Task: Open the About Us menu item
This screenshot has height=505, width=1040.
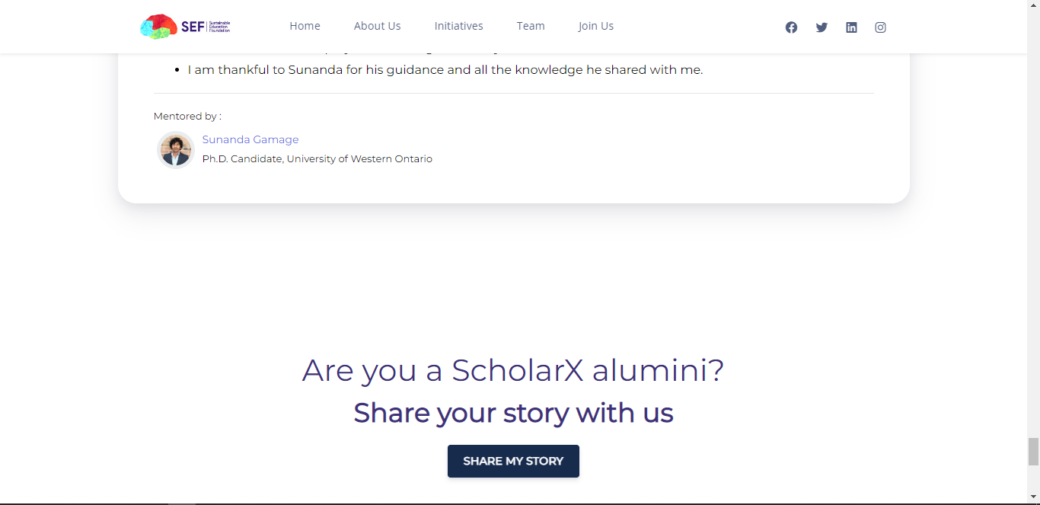Action: [x=377, y=25]
